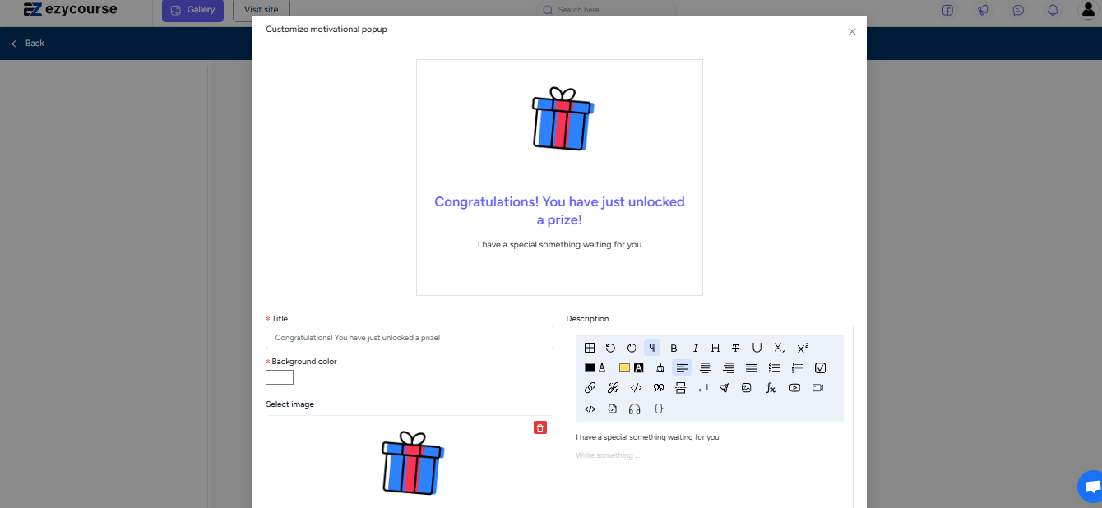
Task: Insert a checklist in the editor
Action: (820, 367)
